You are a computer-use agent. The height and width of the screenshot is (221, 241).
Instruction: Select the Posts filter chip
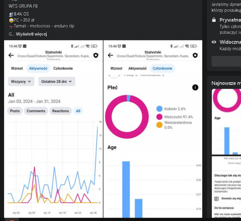[x=15, y=111]
